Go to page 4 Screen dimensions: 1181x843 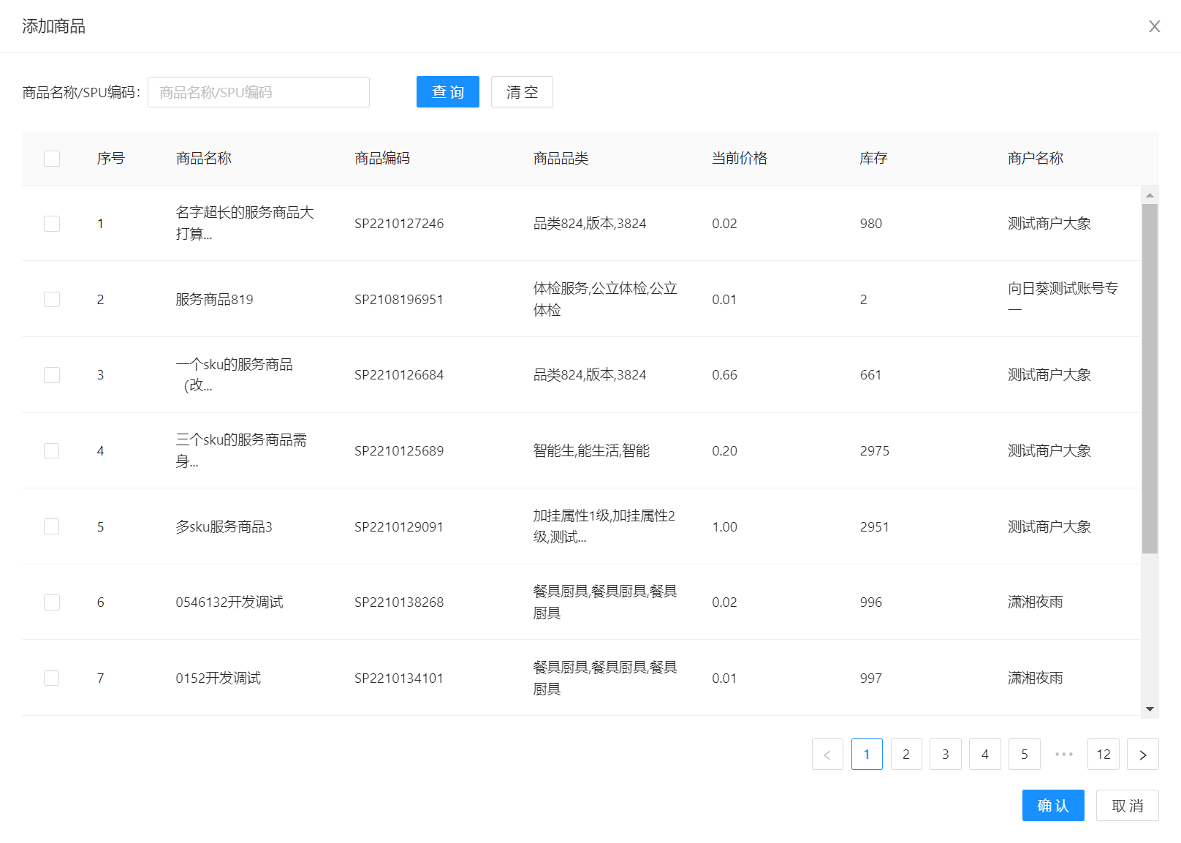985,755
